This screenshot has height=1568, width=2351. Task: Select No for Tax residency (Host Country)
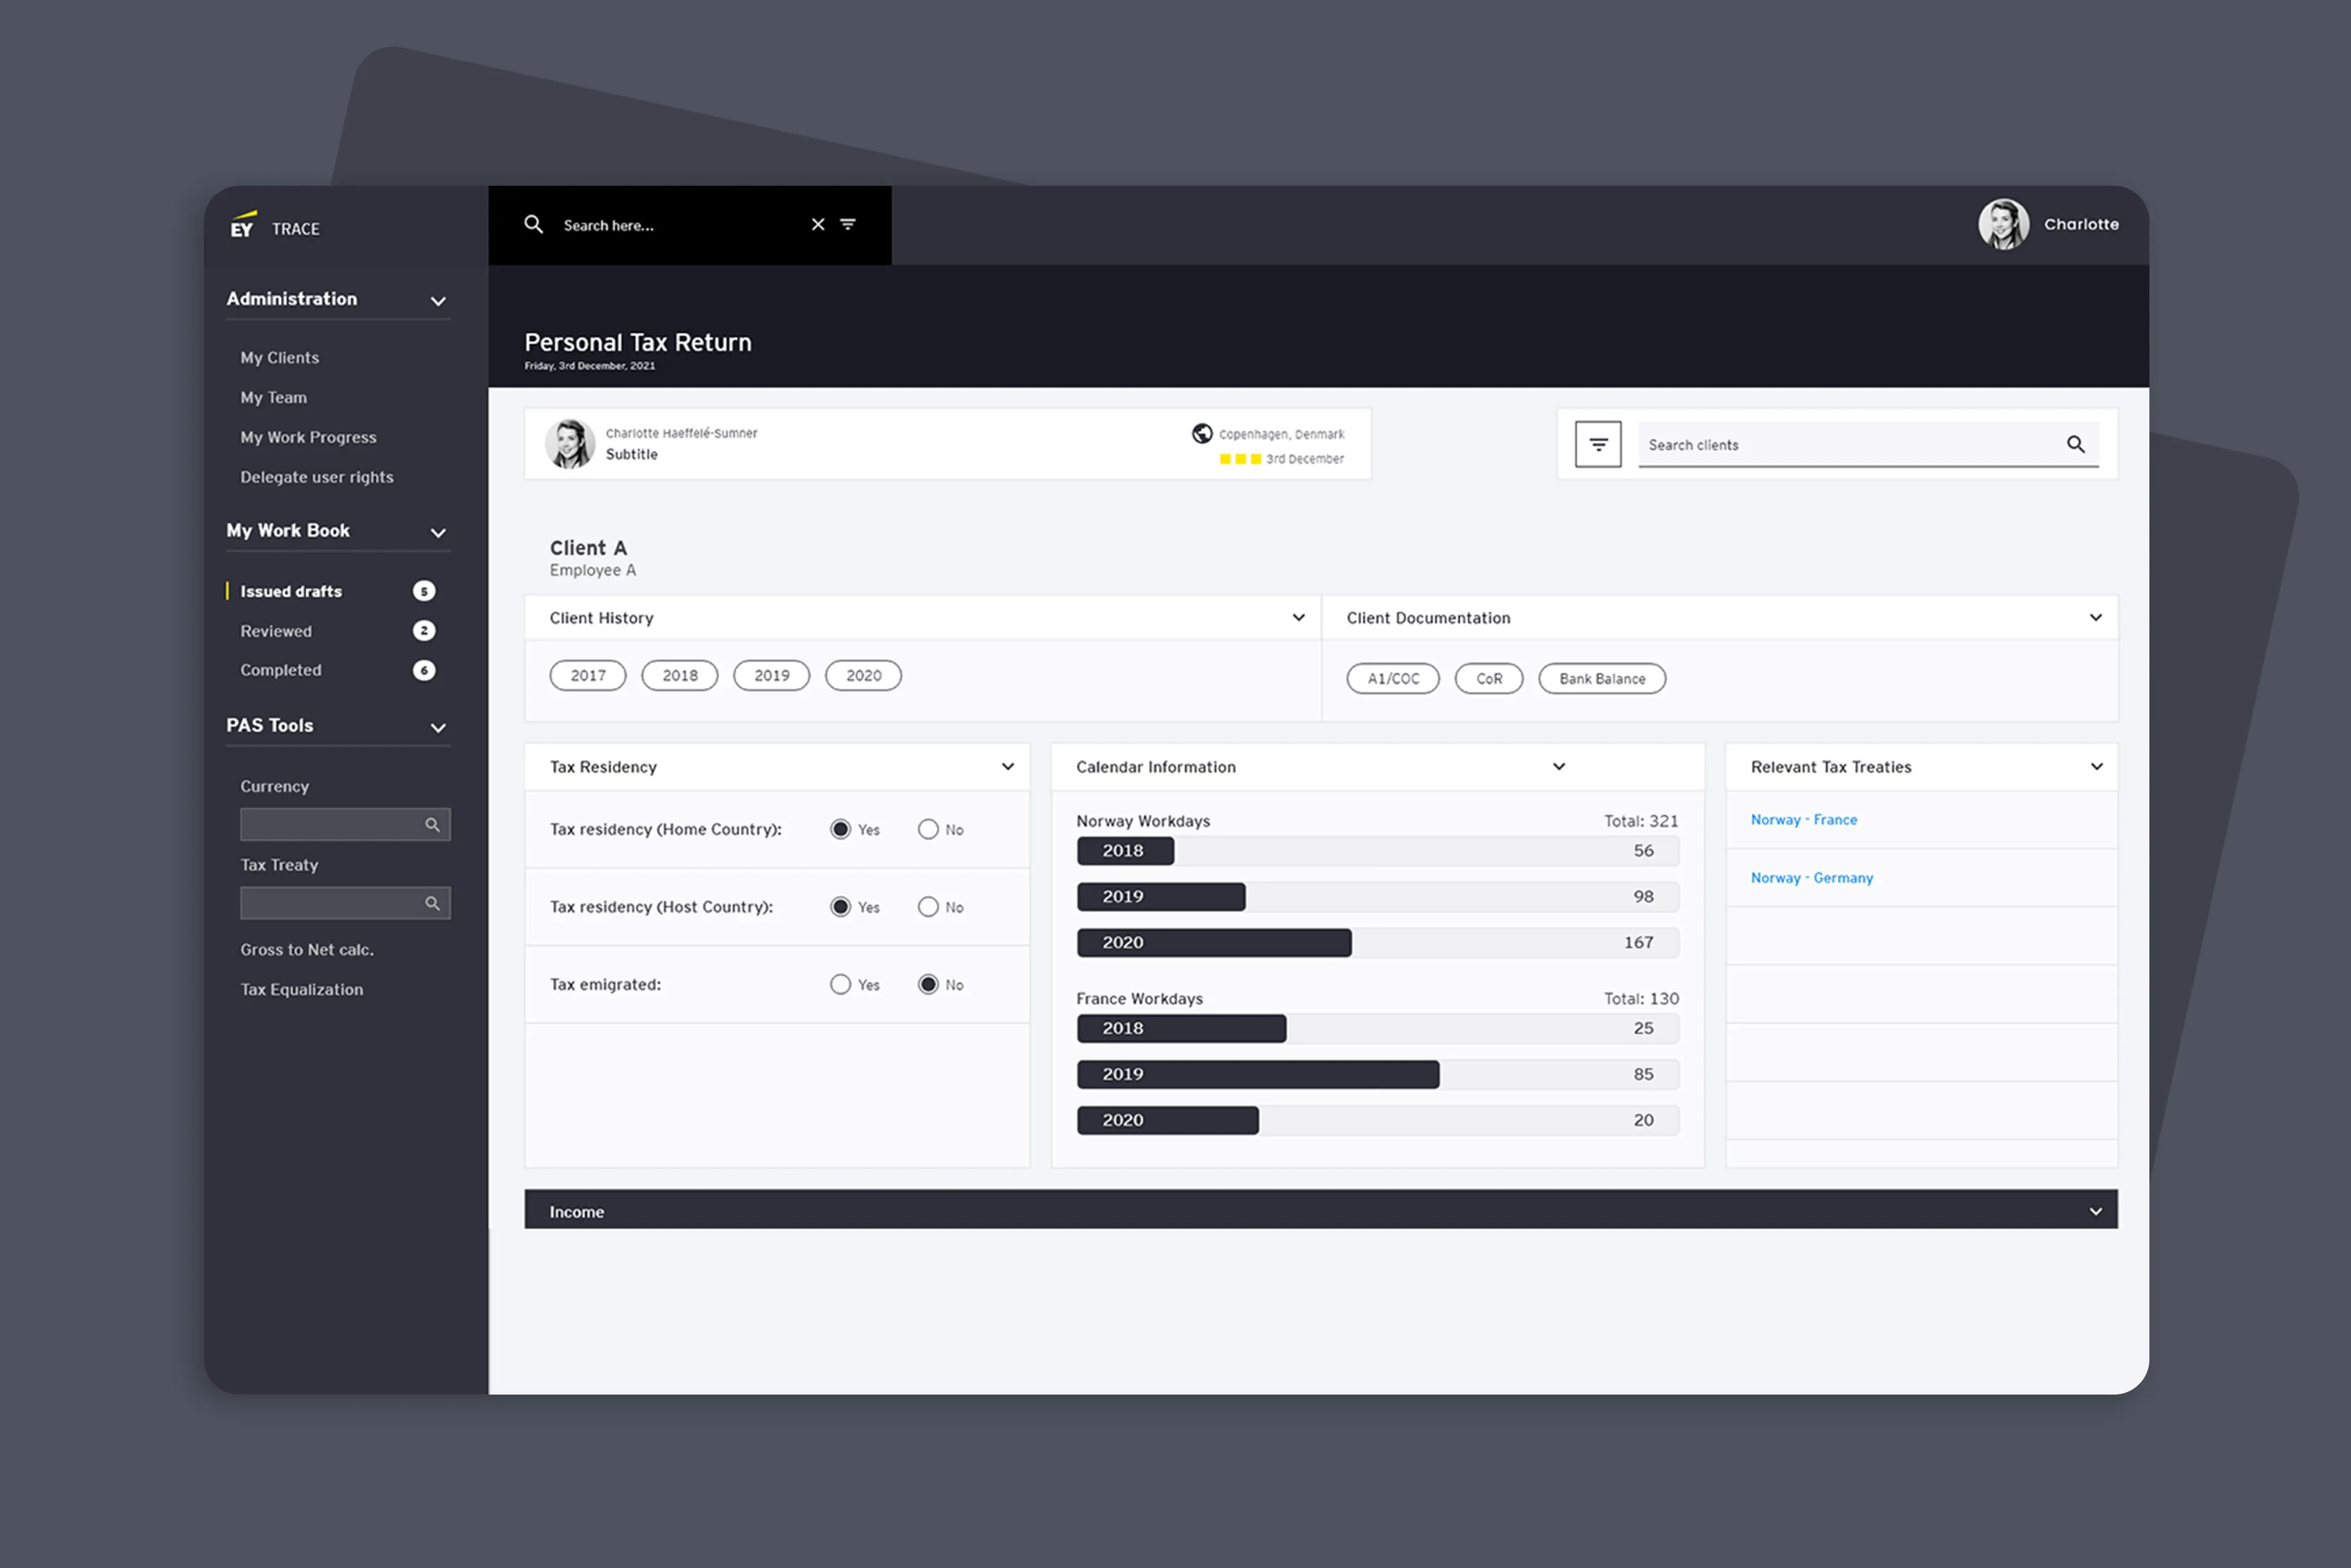[927, 907]
